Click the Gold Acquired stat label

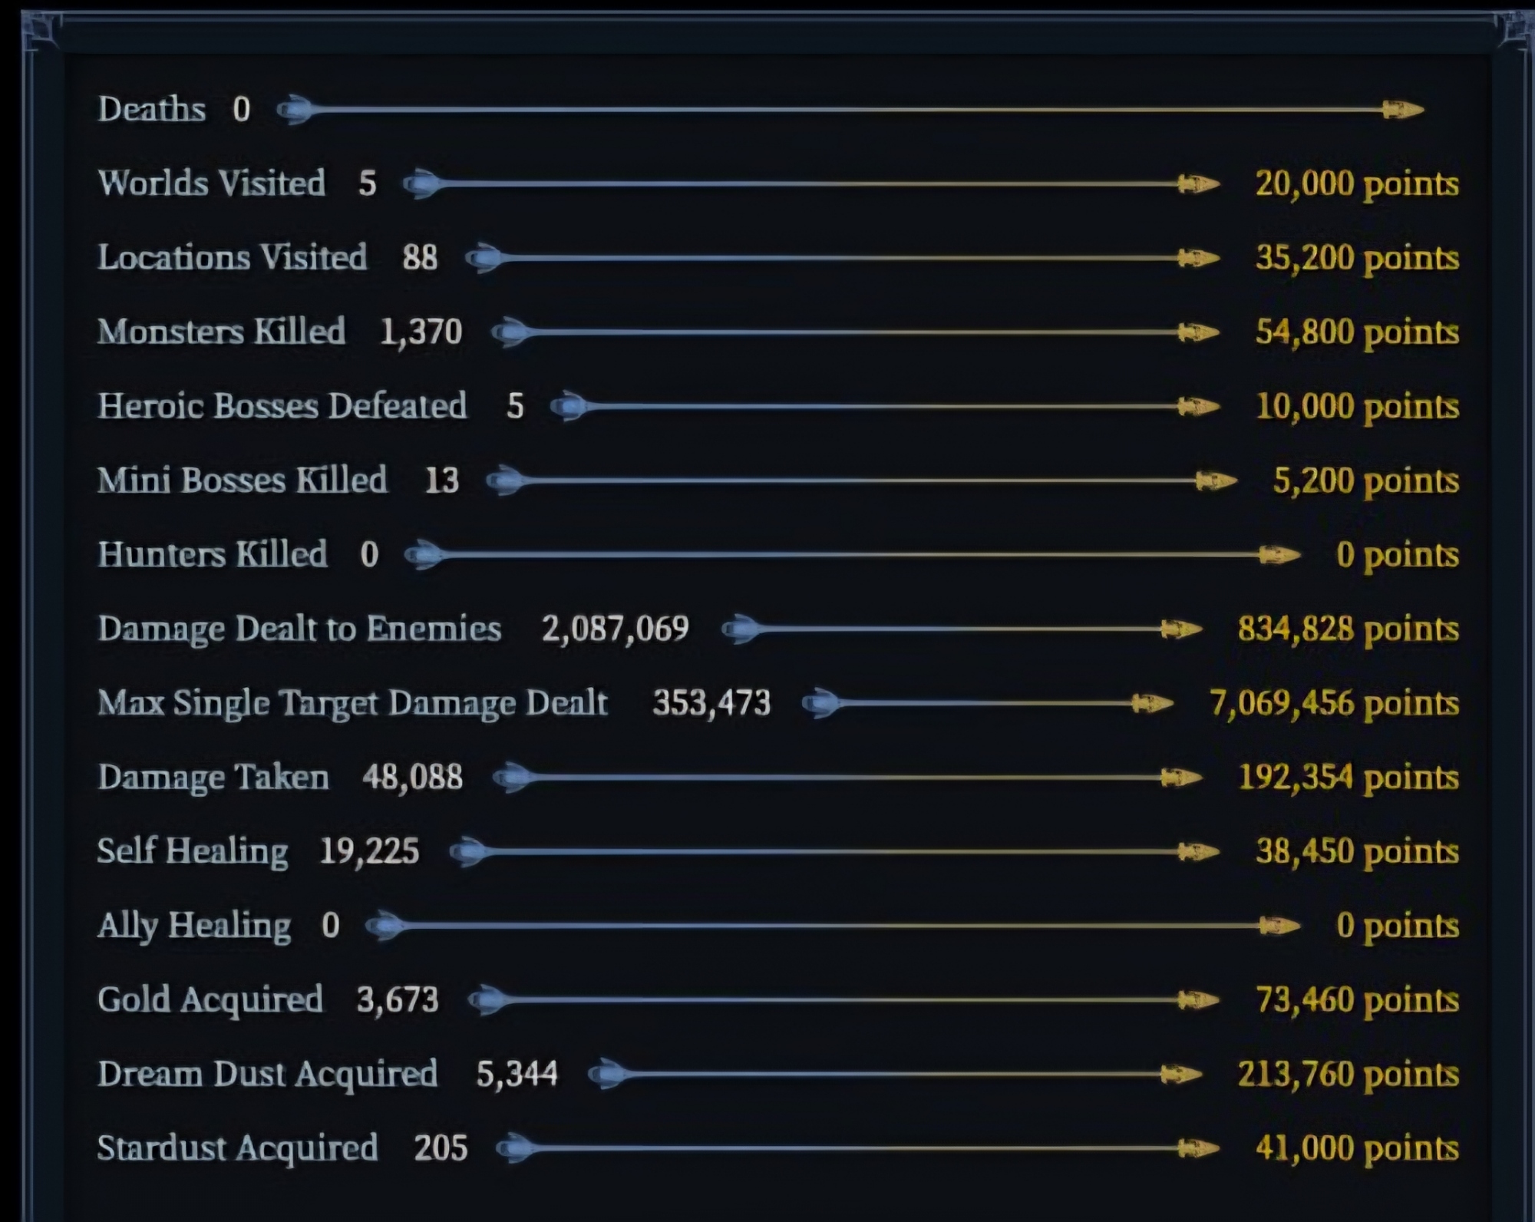(210, 1000)
